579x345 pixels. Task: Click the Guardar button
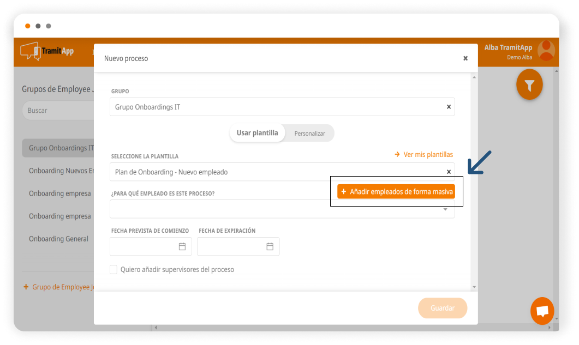click(443, 308)
